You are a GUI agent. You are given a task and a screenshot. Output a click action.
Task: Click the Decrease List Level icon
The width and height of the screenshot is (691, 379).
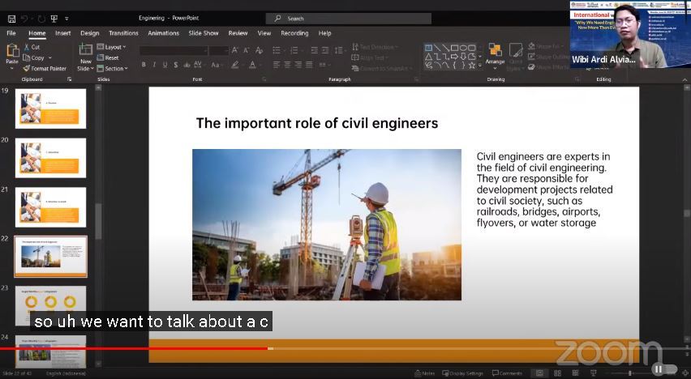click(x=314, y=51)
